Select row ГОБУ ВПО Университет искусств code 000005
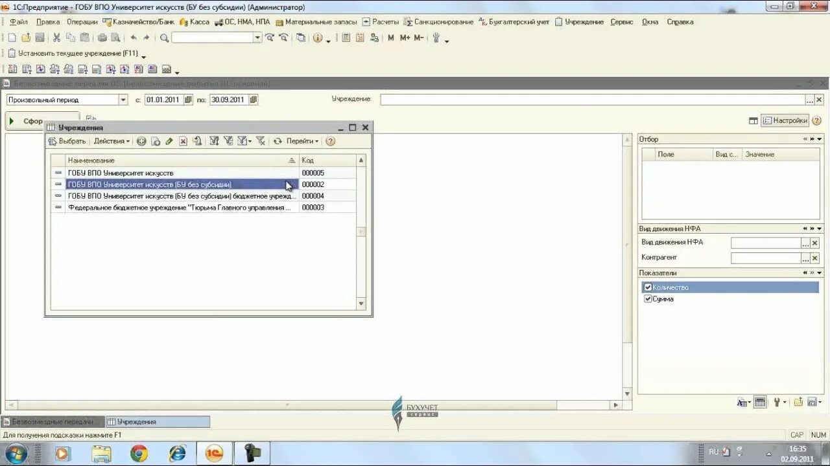The image size is (830, 466). click(203, 173)
